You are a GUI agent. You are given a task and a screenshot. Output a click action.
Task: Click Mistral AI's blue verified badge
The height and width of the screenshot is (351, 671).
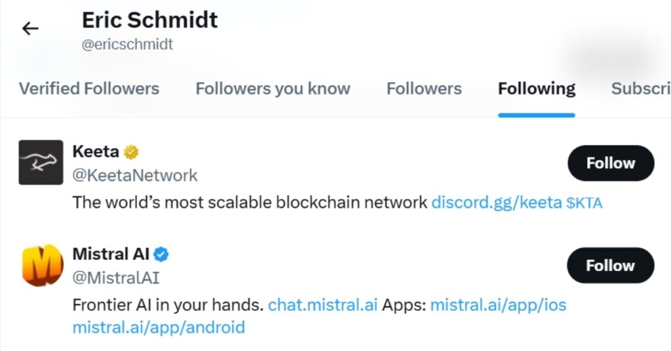point(161,254)
